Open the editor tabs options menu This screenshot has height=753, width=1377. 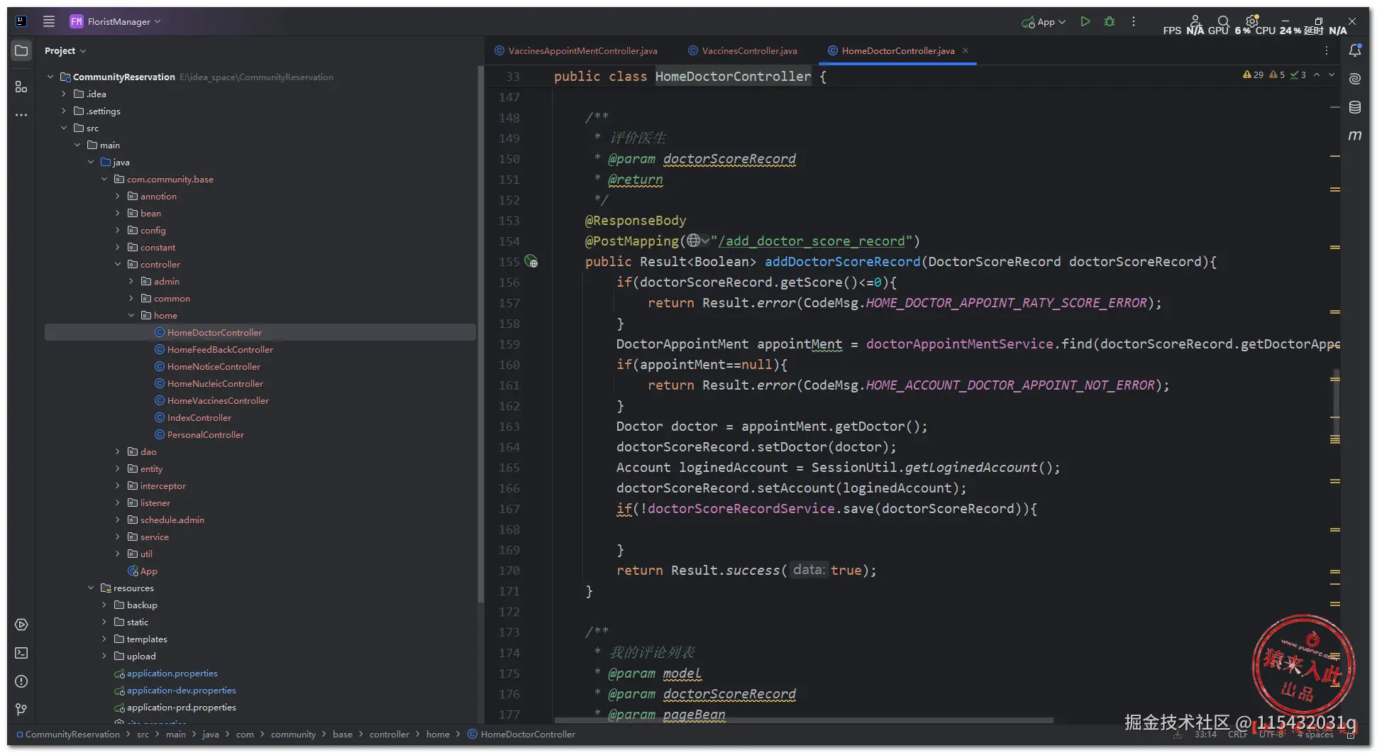point(1327,50)
